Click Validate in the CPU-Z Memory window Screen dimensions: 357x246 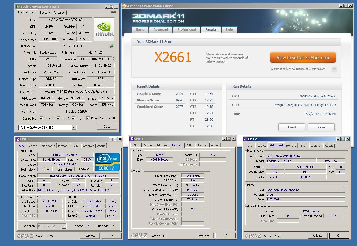[203, 235]
